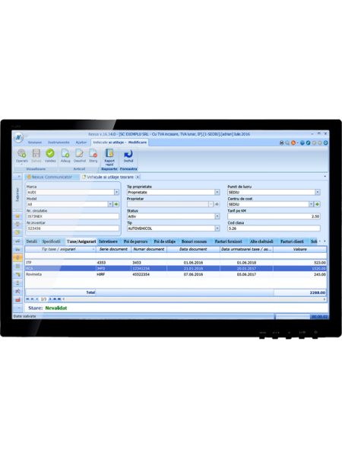Image resolution: width=342 pixels, height=457 pixels.
Task: Switch to the Facturi clienti tab
Action: coord(292,241)
